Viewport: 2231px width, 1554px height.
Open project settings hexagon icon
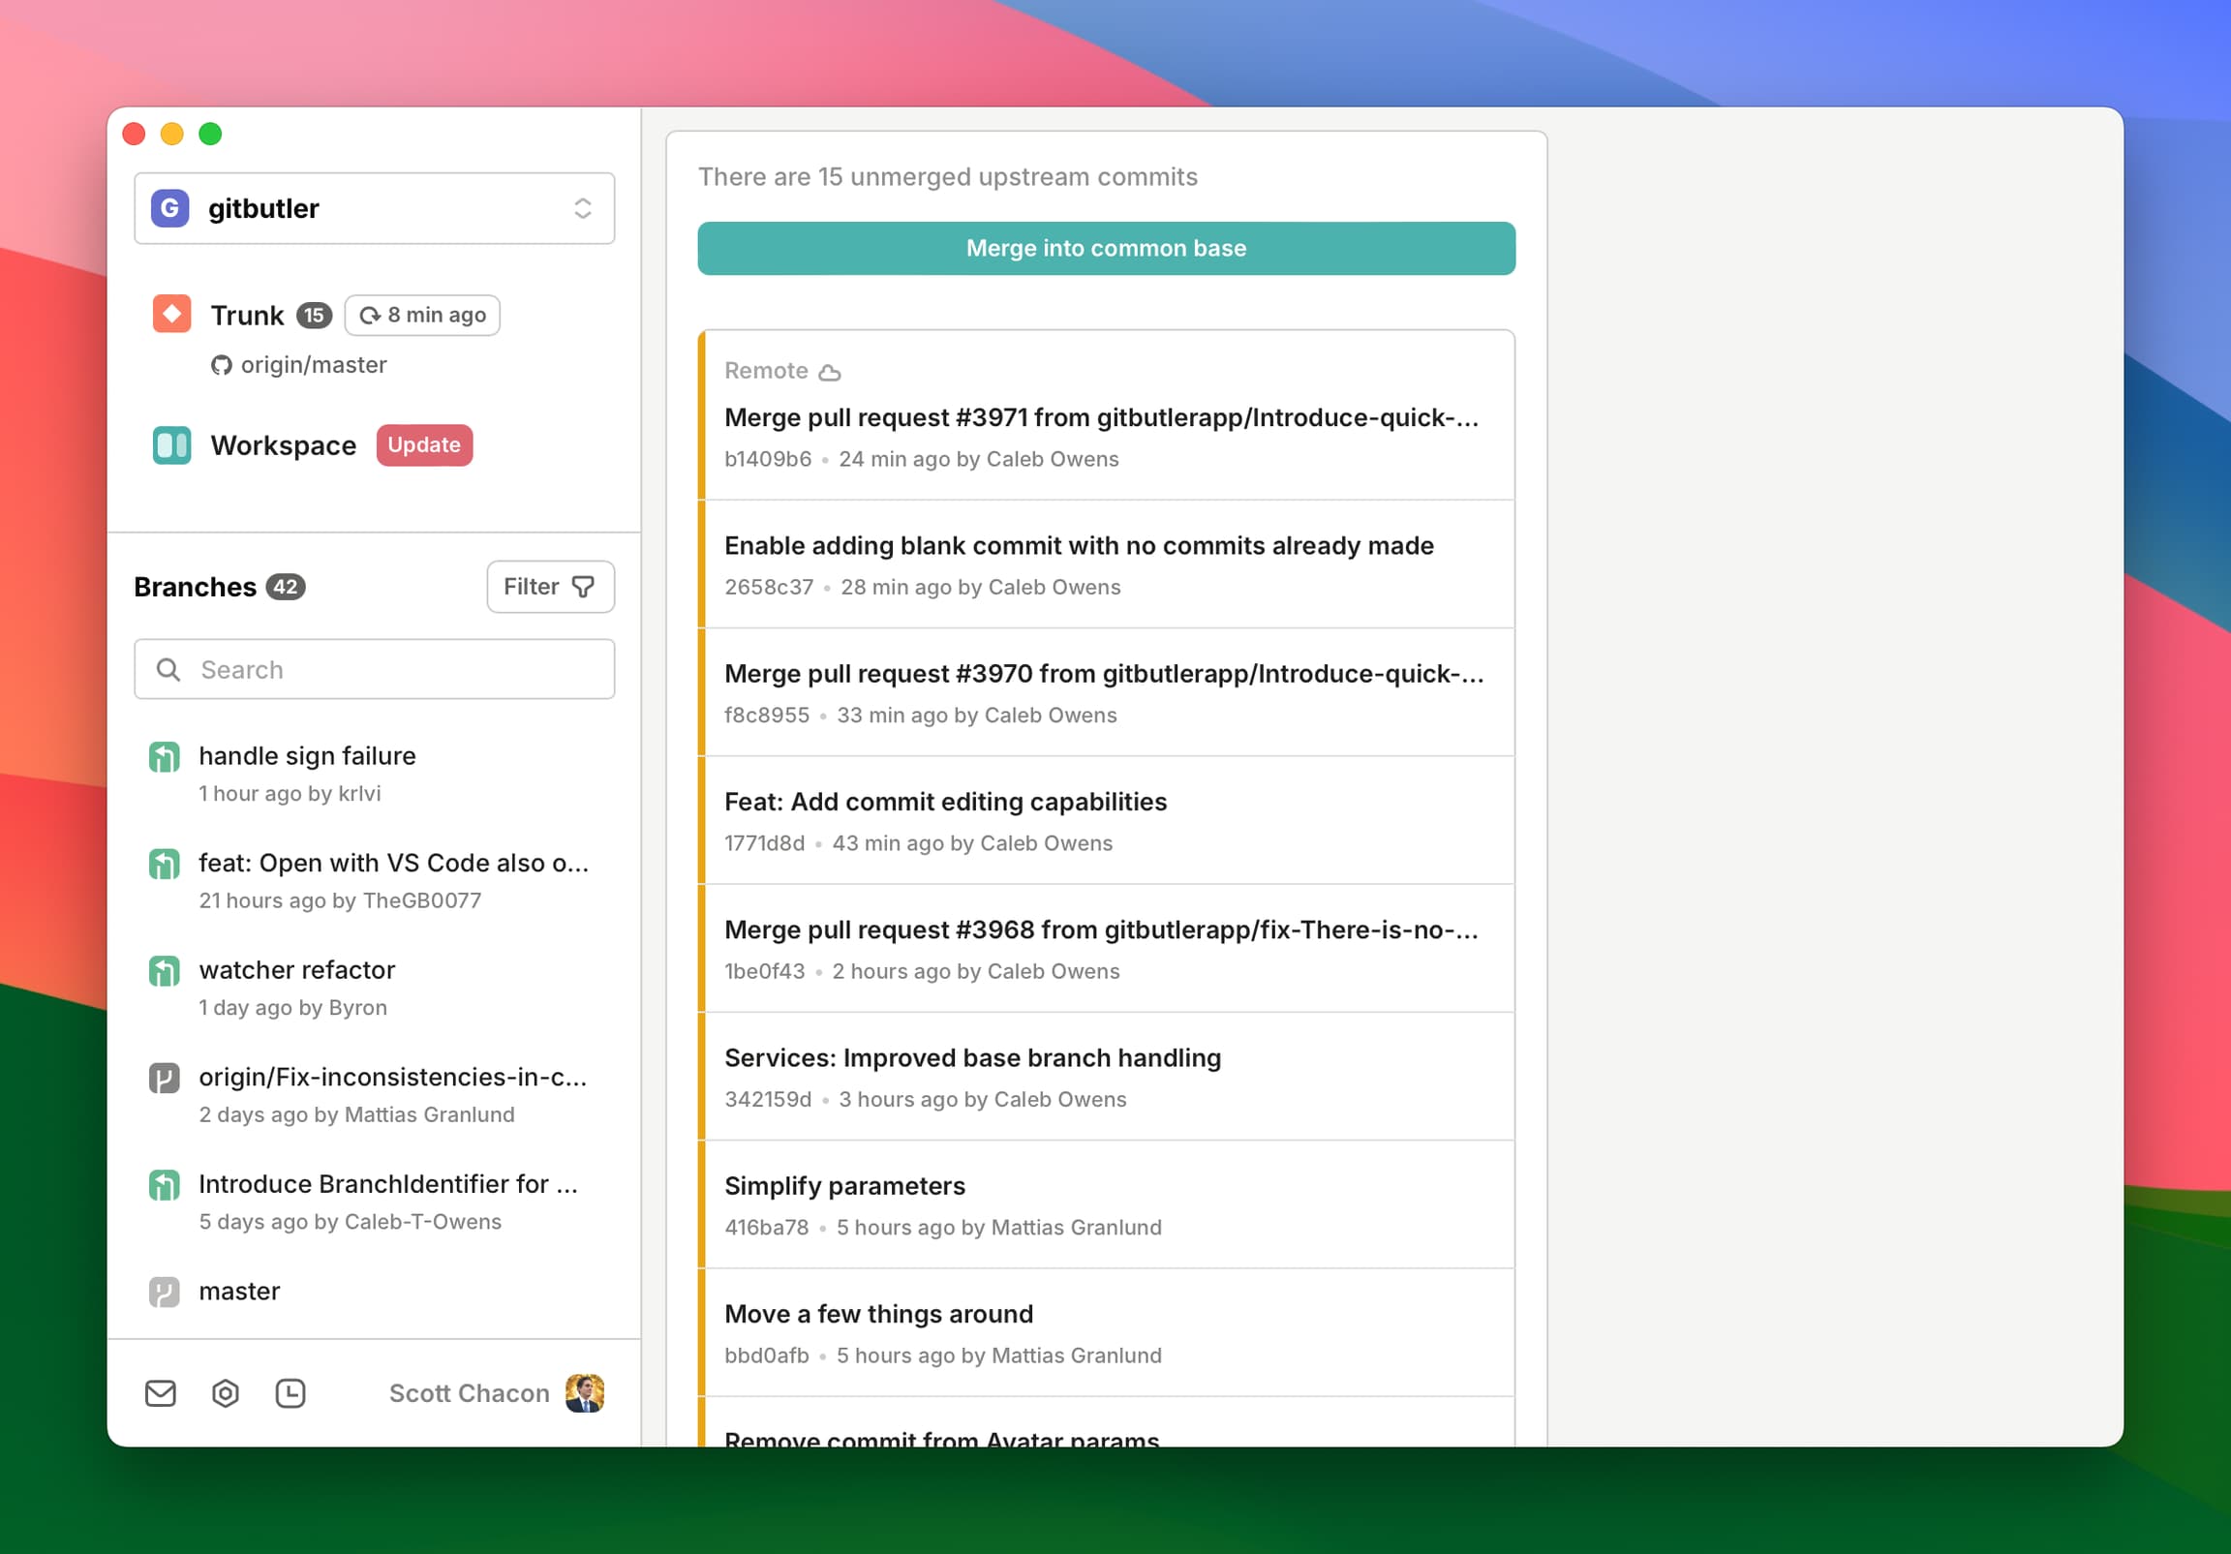[x=226, y=1392]
